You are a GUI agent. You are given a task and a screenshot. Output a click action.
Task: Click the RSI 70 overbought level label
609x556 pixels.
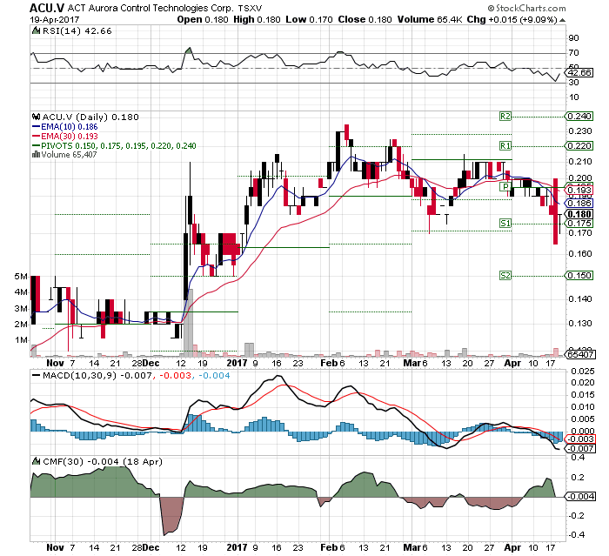(573, 52)
